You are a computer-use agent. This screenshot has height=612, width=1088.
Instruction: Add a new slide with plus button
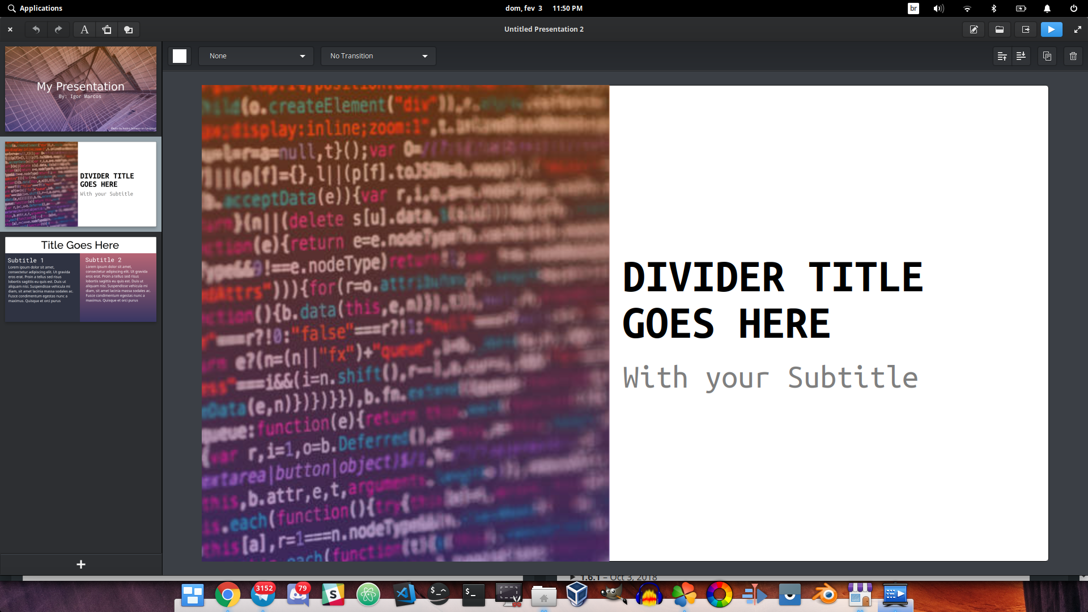pos(81,564)
